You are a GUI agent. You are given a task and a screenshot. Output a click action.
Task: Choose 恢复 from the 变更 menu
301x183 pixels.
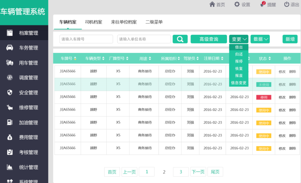(239, 68)
